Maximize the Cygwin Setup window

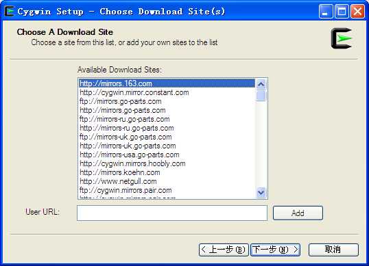pyautogui.click(x=342, y=11)
